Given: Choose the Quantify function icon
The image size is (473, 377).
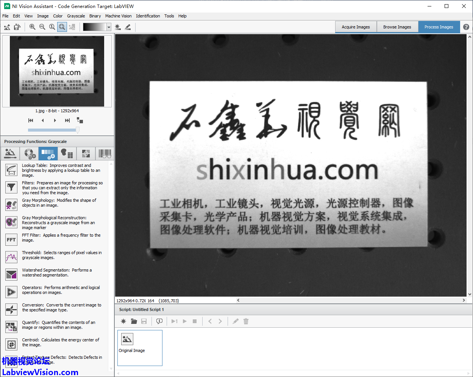Looking at the screenshot, I should pos(11,327).
